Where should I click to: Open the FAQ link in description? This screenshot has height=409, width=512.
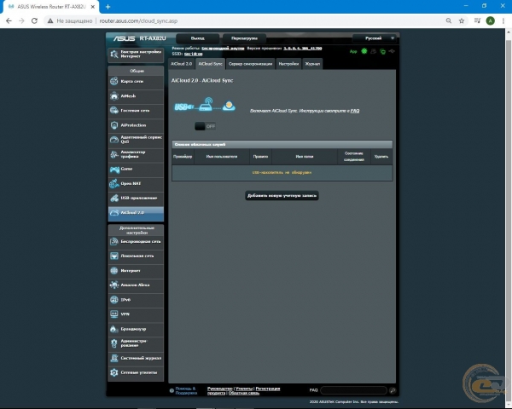point(355,111)
